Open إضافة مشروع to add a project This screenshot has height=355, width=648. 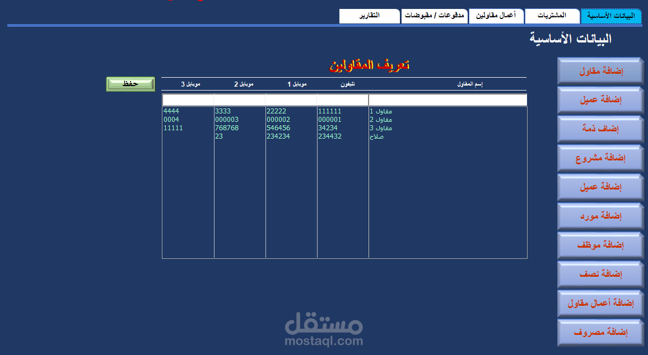coord(599,158)
